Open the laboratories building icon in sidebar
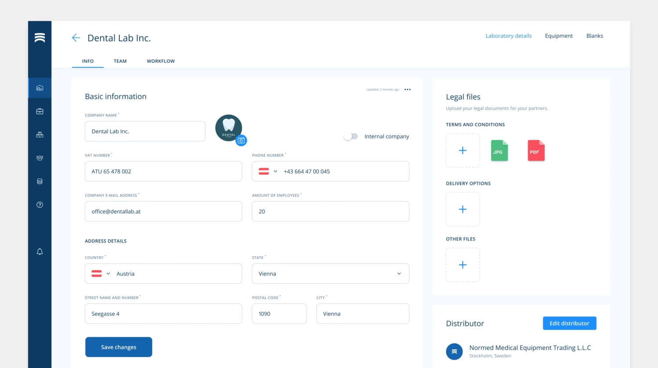The image size is (658, 368). [x=40, y=88]
